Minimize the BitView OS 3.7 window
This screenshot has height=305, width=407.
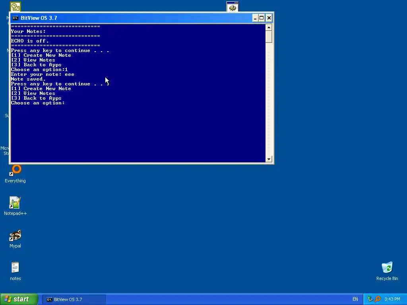click(255, 18)
